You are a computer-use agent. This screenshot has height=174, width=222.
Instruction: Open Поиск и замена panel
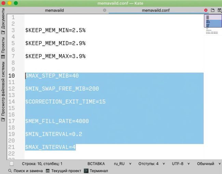25,171
